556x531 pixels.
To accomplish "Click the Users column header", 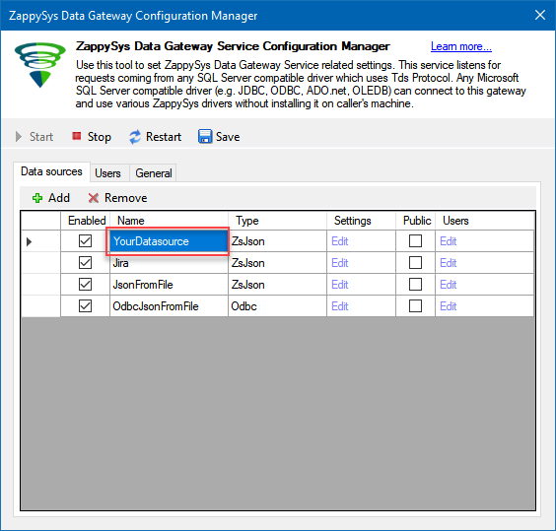I will click(484, 221).
